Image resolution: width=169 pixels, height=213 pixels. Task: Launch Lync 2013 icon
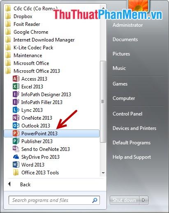tap(16, 110)
